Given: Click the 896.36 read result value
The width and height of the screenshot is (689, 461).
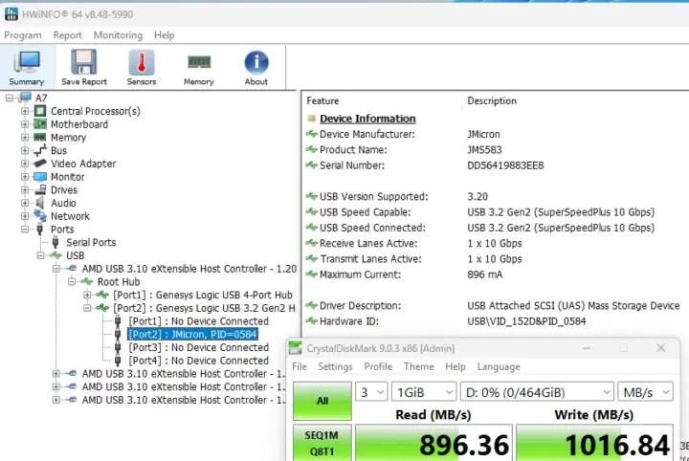Looking at the screenshot, I should tap(464, 445).
